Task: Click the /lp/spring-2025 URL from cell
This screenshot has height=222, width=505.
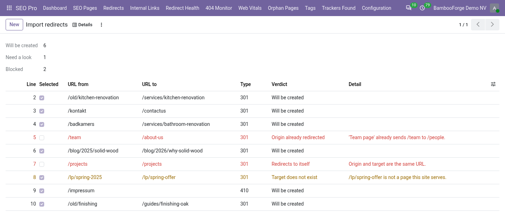Action: tap(85, 177)
